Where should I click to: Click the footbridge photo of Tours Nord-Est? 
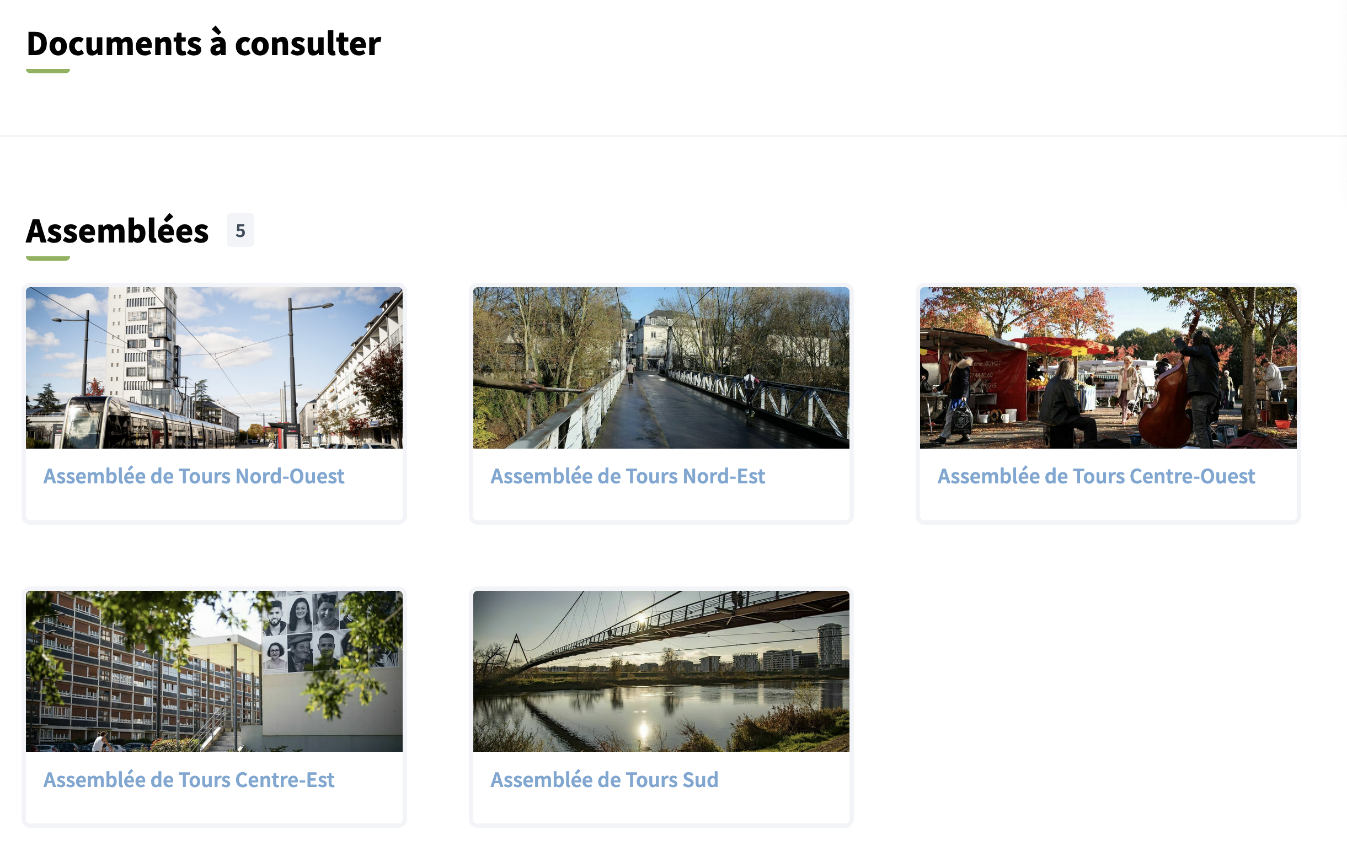tap(661, 368)
